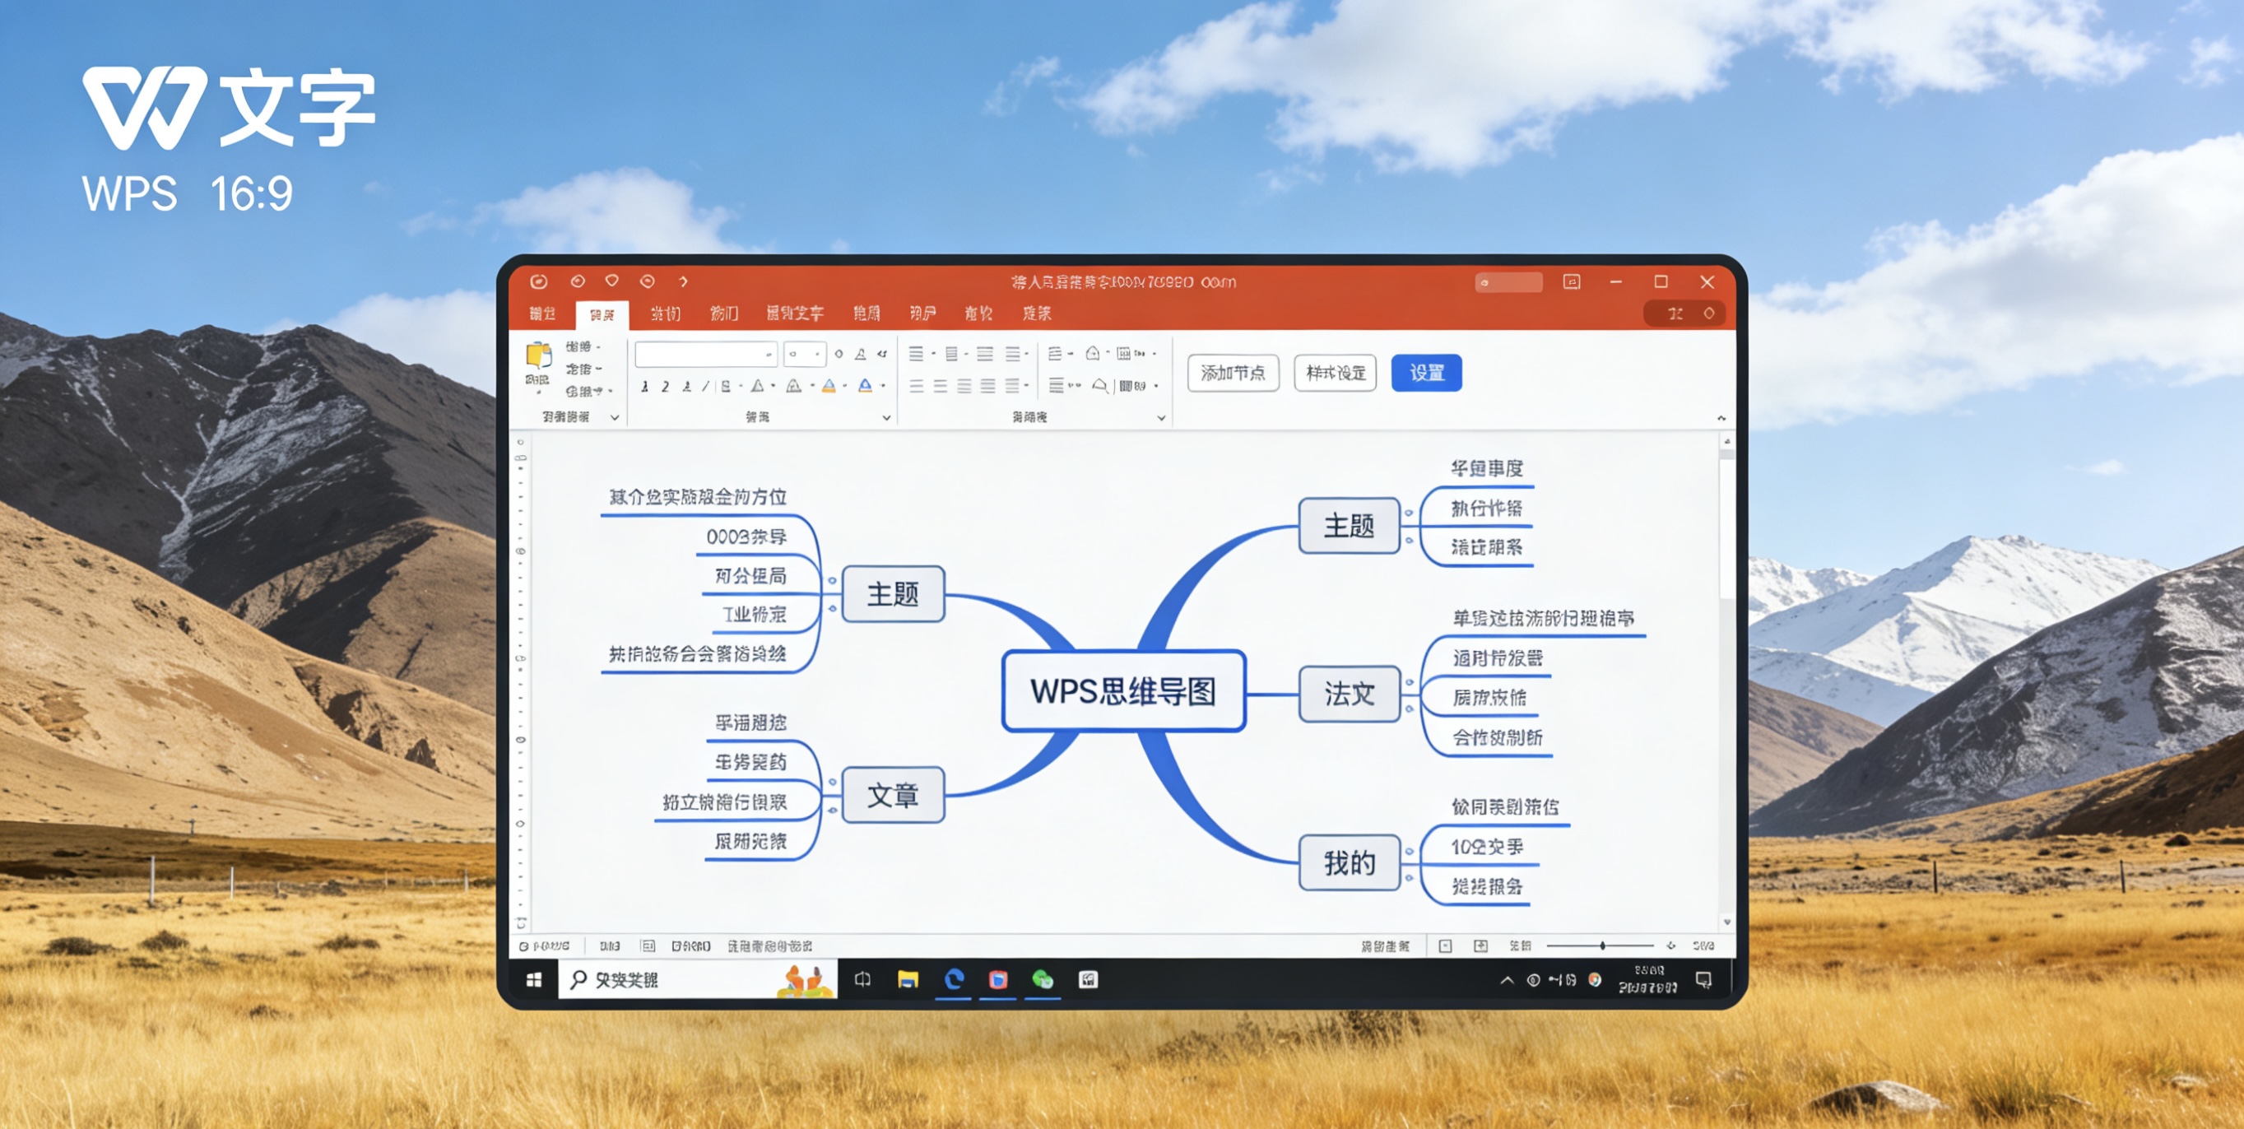Image resolution: width=2244 pixels, height=1129 pixels.
Task: Open the font name combo box
Action: pyautogui.click(x=705, y=354)
